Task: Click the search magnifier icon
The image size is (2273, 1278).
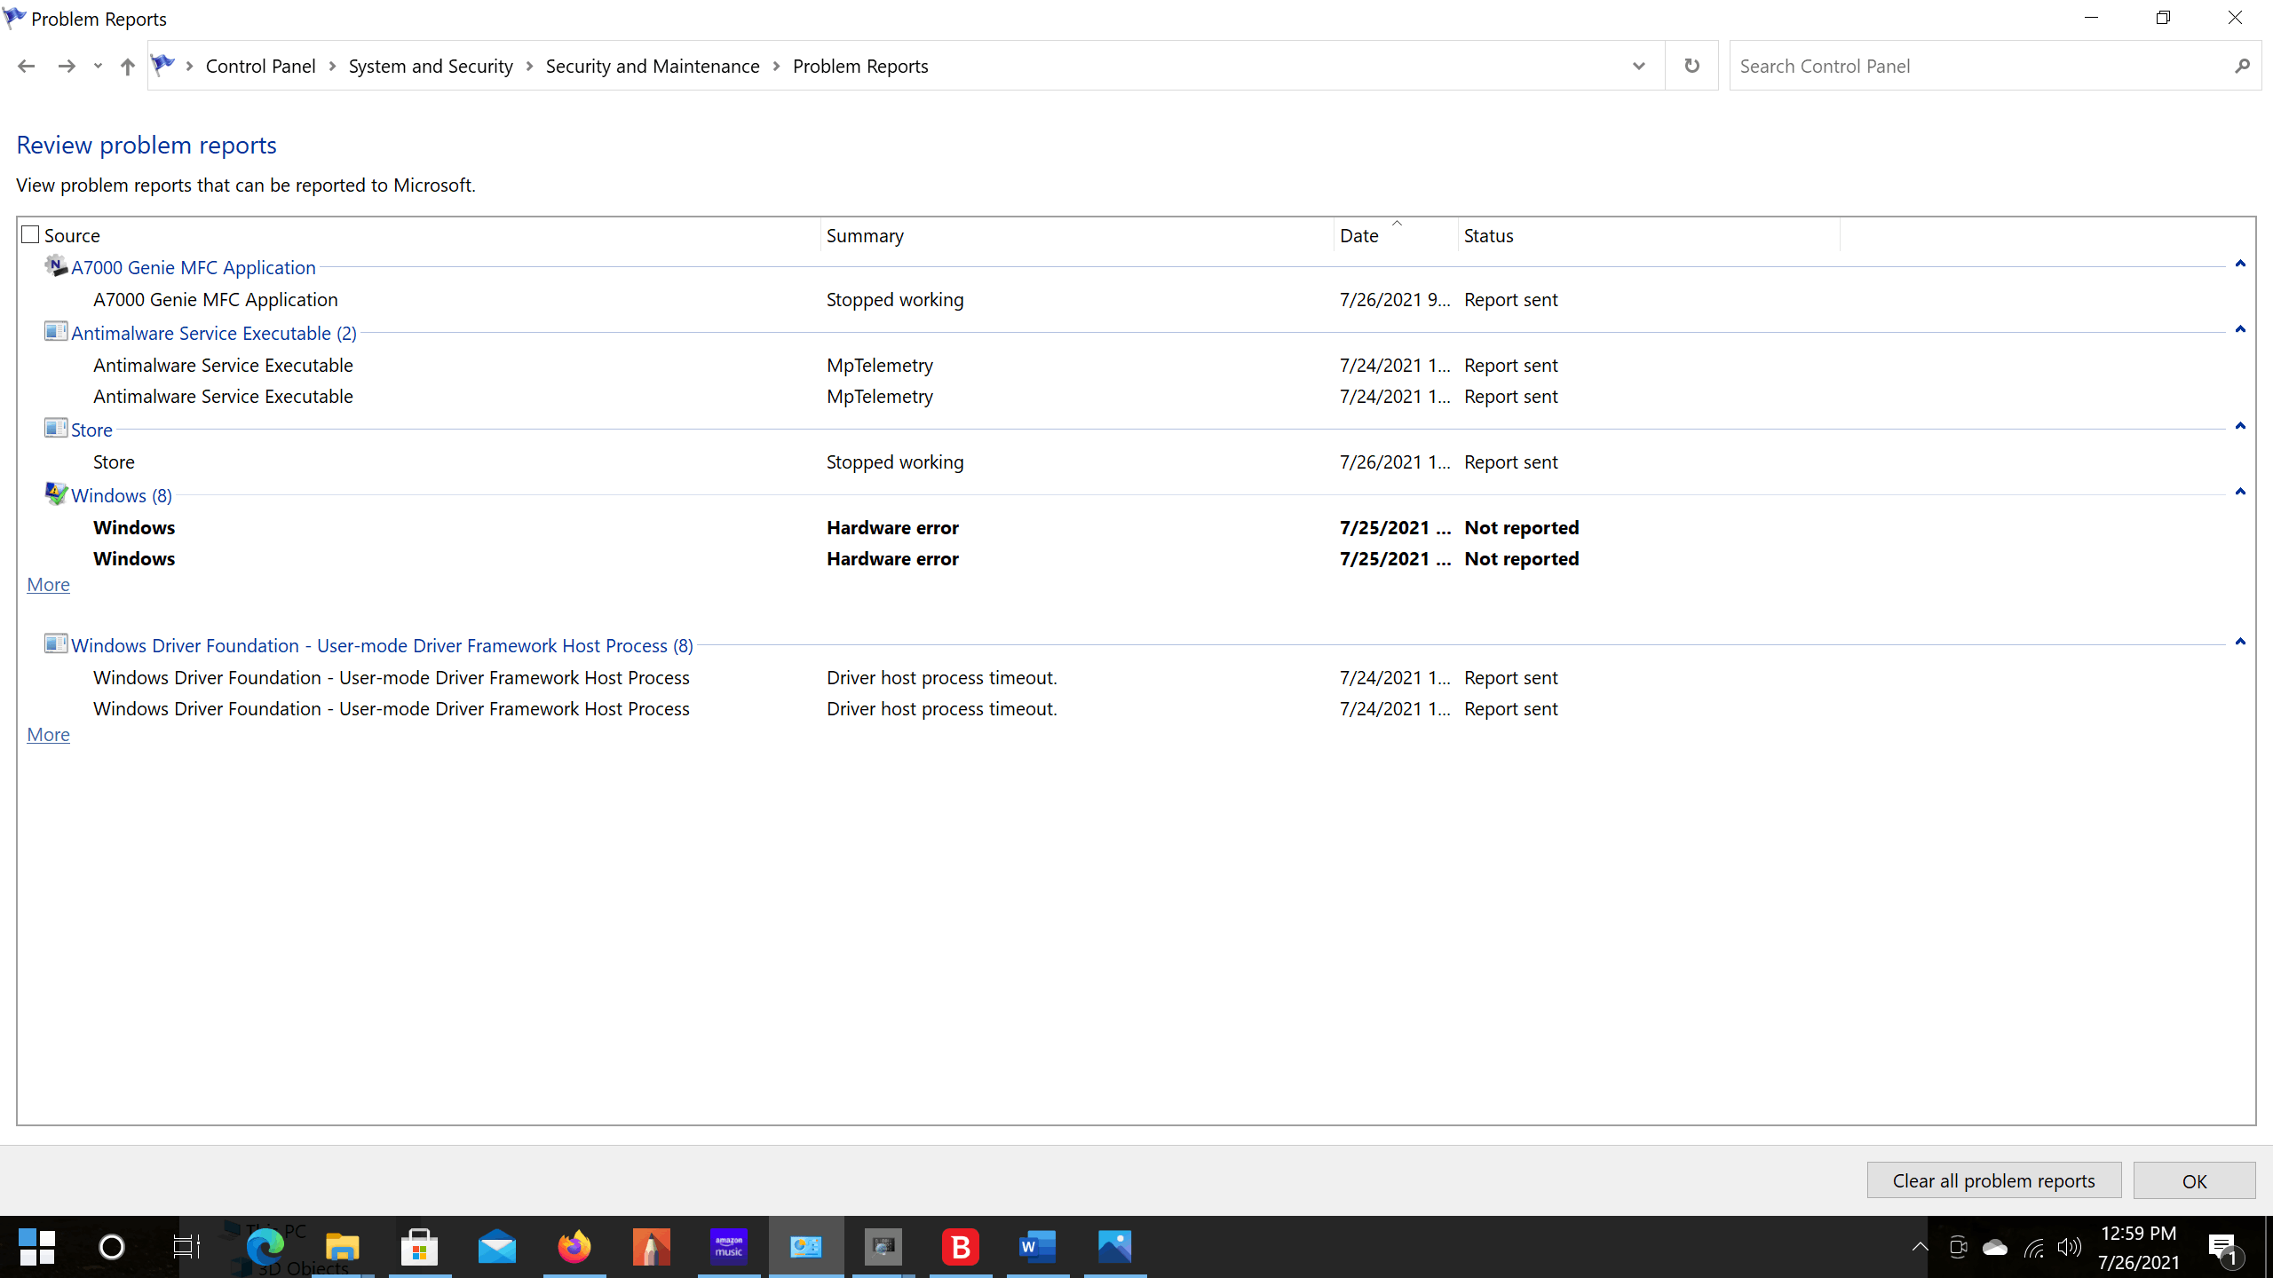Action: [x=2242, y=66]
